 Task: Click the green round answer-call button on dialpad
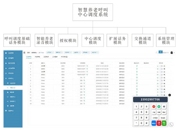[x=159, y=107]
